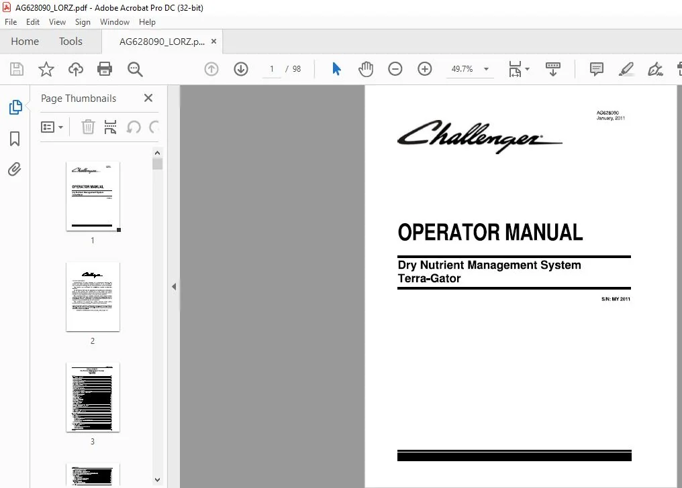Activate the Selection arrow tool
The height and width of the screenshot is (488, 682).
[337, 69]
